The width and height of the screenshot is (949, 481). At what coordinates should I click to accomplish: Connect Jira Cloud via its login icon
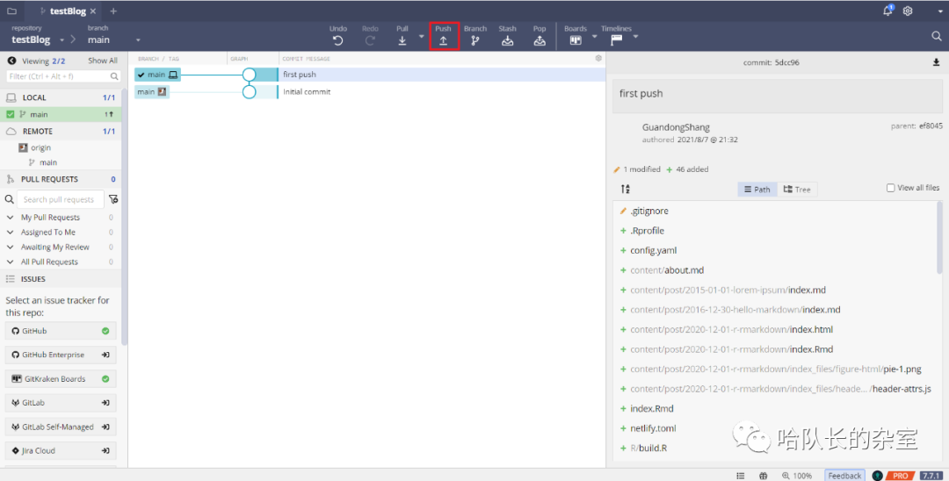coord(105,451)
